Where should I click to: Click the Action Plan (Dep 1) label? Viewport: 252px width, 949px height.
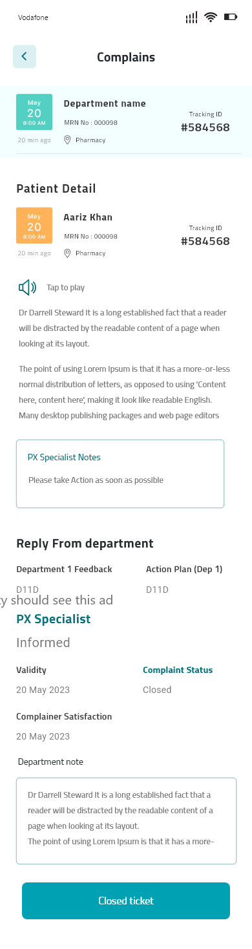pos(184,569)
